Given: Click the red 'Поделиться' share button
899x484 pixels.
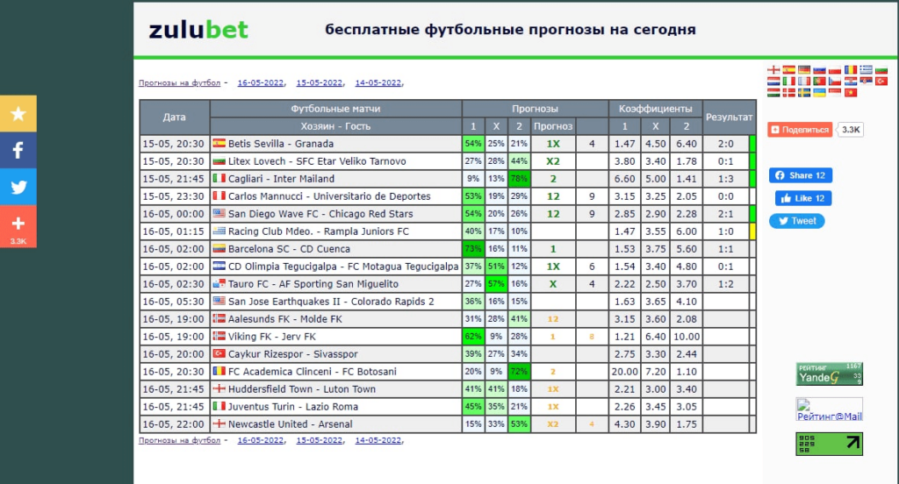Looking at the screenshot, I should click(x=800, y=130).
